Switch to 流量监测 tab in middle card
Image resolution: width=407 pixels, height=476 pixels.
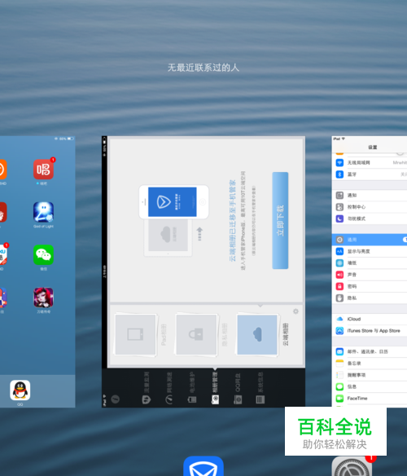click(x=147, y=388)
